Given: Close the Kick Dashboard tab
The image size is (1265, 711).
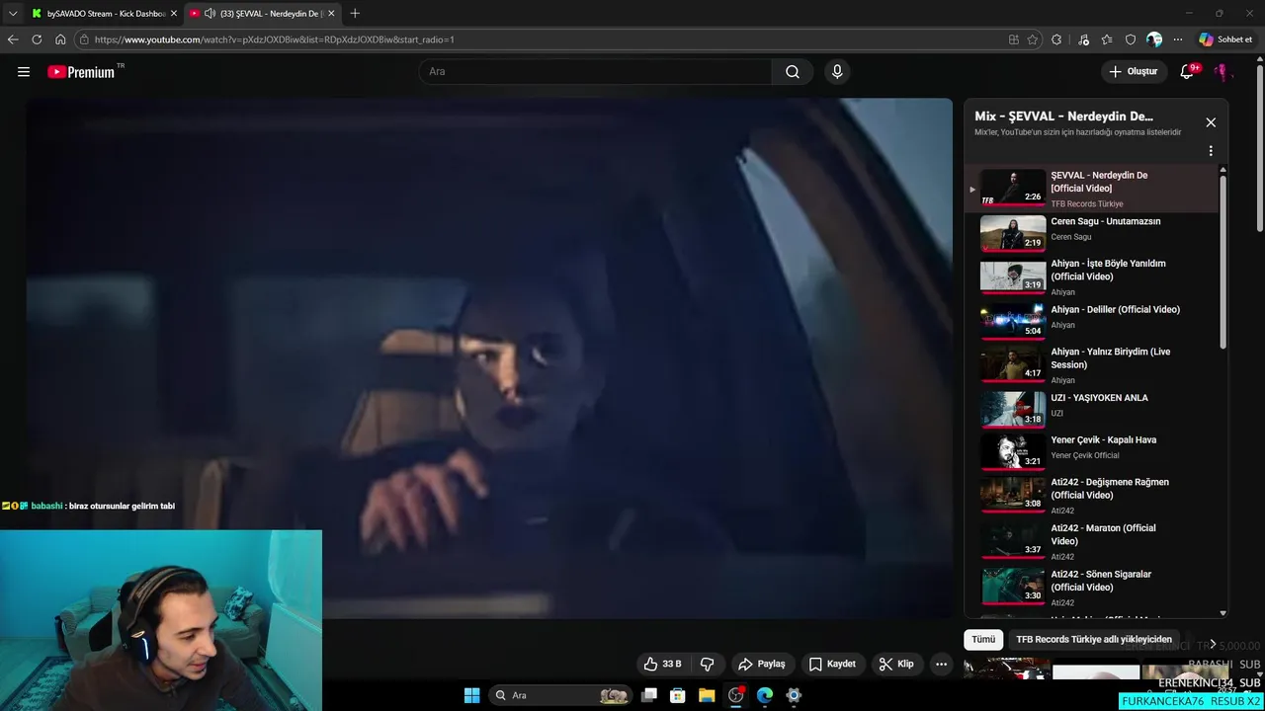Looking at the screenshot, I should 174,14.
